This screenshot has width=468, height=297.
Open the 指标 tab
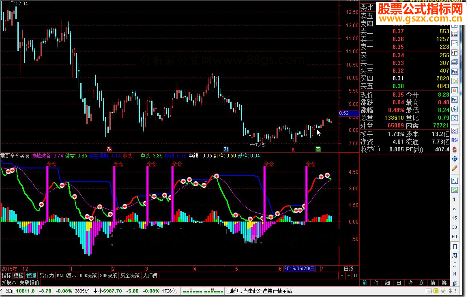click(6, 275)
